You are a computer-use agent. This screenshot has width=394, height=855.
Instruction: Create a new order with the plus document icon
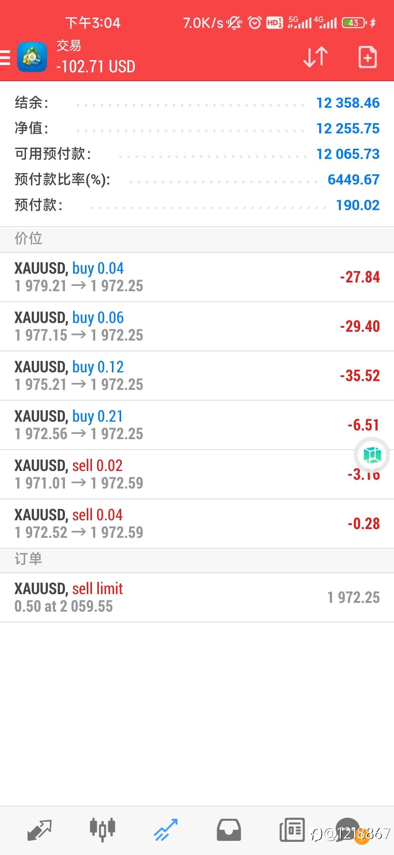pyautogui.click(x=367, y=57)
